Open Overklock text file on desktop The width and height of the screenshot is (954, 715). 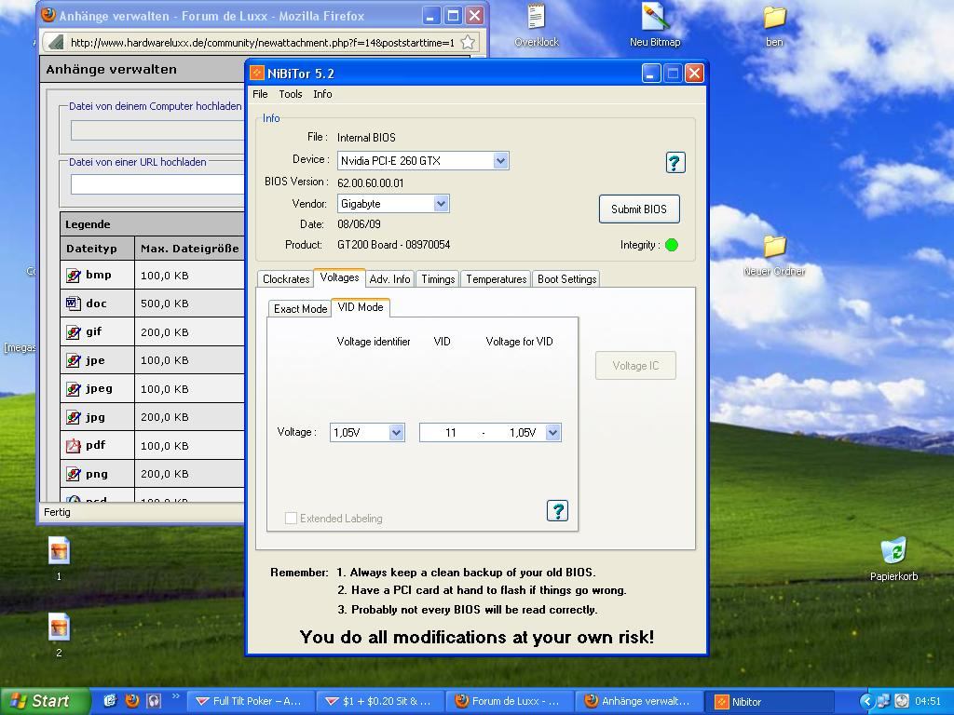pyautogui.click(x=536, y=25)
